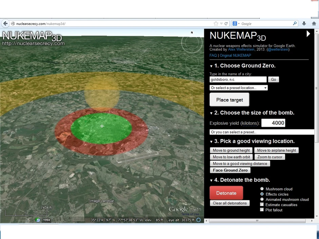Click the Google Earth compass look control
The height and width of the screenshot is (239, 319).
click(192, 43)
